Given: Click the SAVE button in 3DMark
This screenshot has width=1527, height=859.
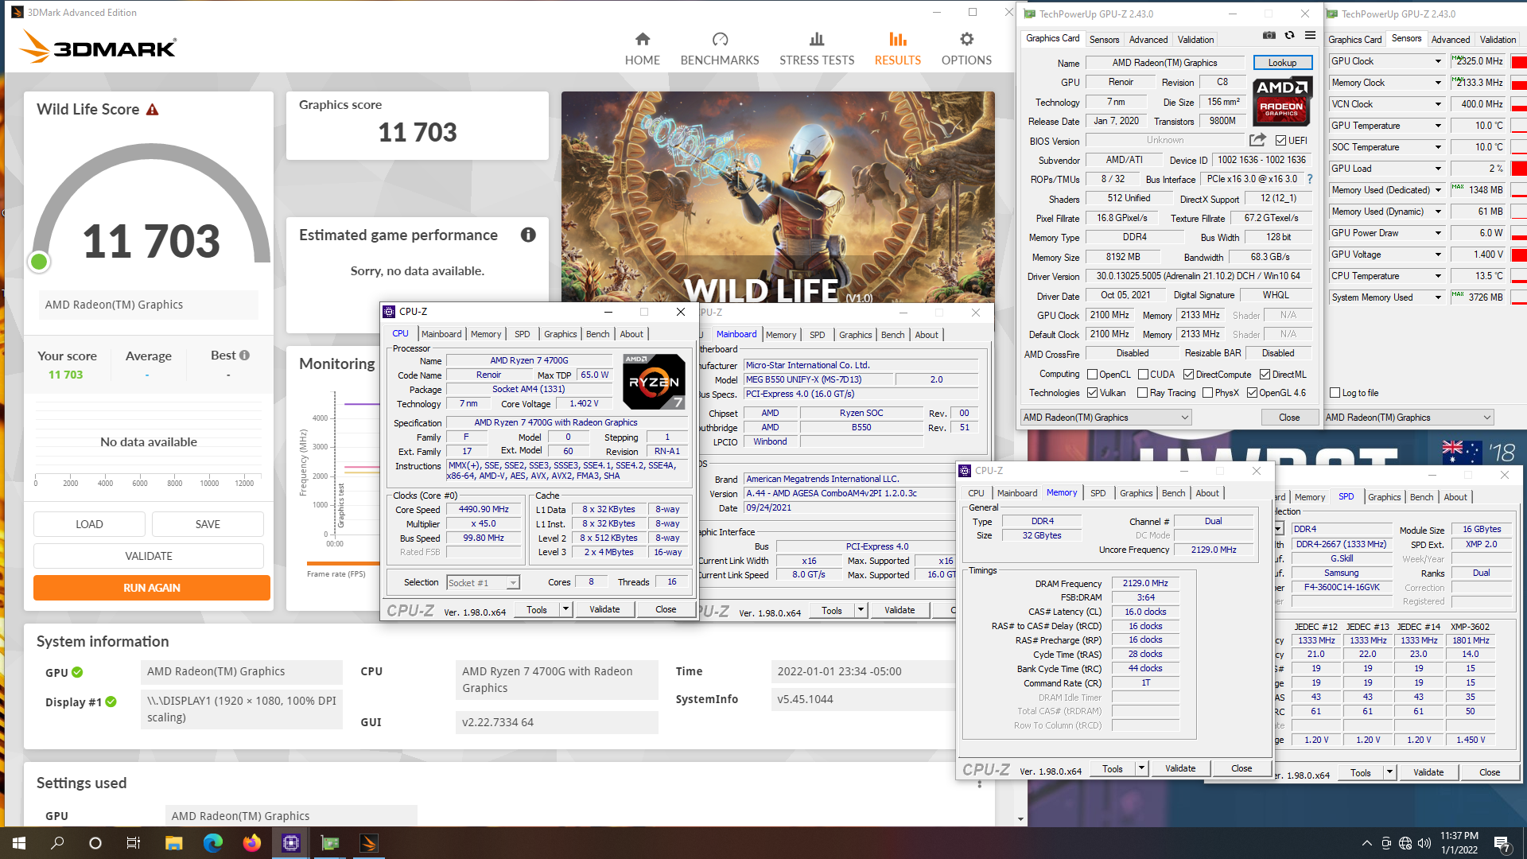Looking at the screenshot, I should [208, 524].
